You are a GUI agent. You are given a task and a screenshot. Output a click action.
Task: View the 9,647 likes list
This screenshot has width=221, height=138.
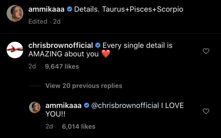pos(62,66)
